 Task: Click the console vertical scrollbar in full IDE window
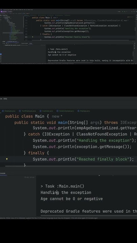point(133,54)
